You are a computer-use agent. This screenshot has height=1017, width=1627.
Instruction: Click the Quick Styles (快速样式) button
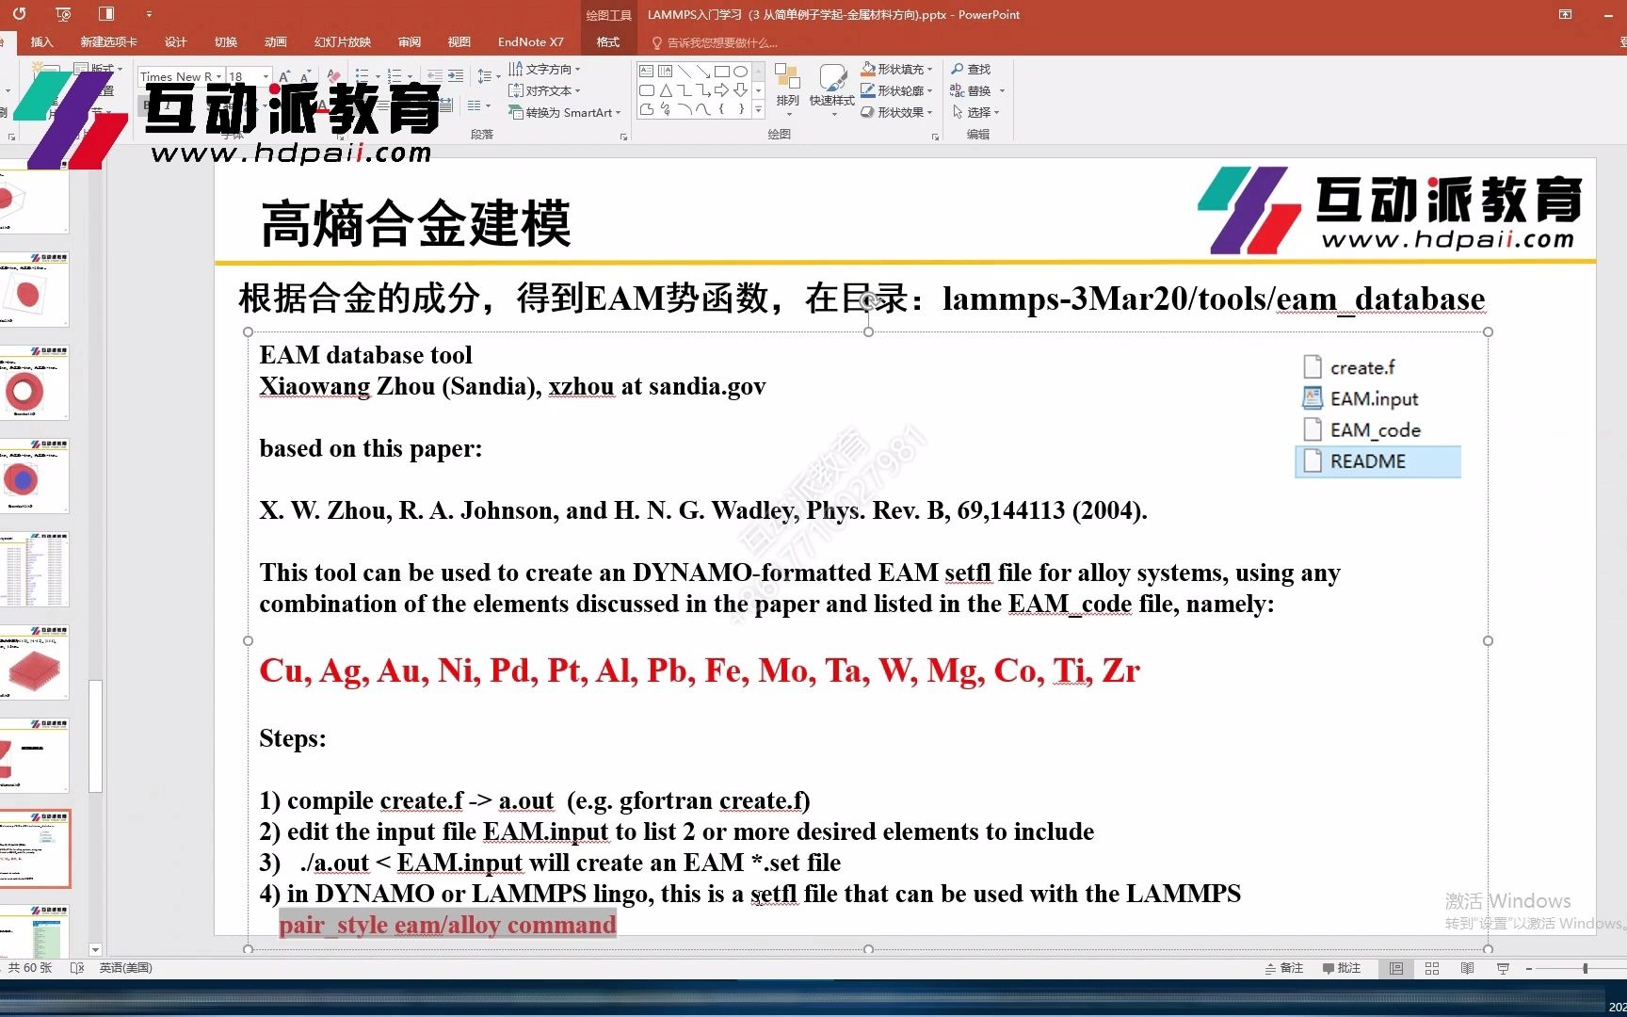(x=831, y=89)
